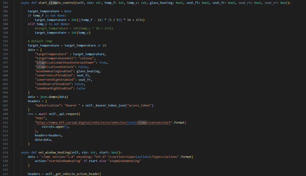Click line number 594 in the gutter

[x=5, y=50]
